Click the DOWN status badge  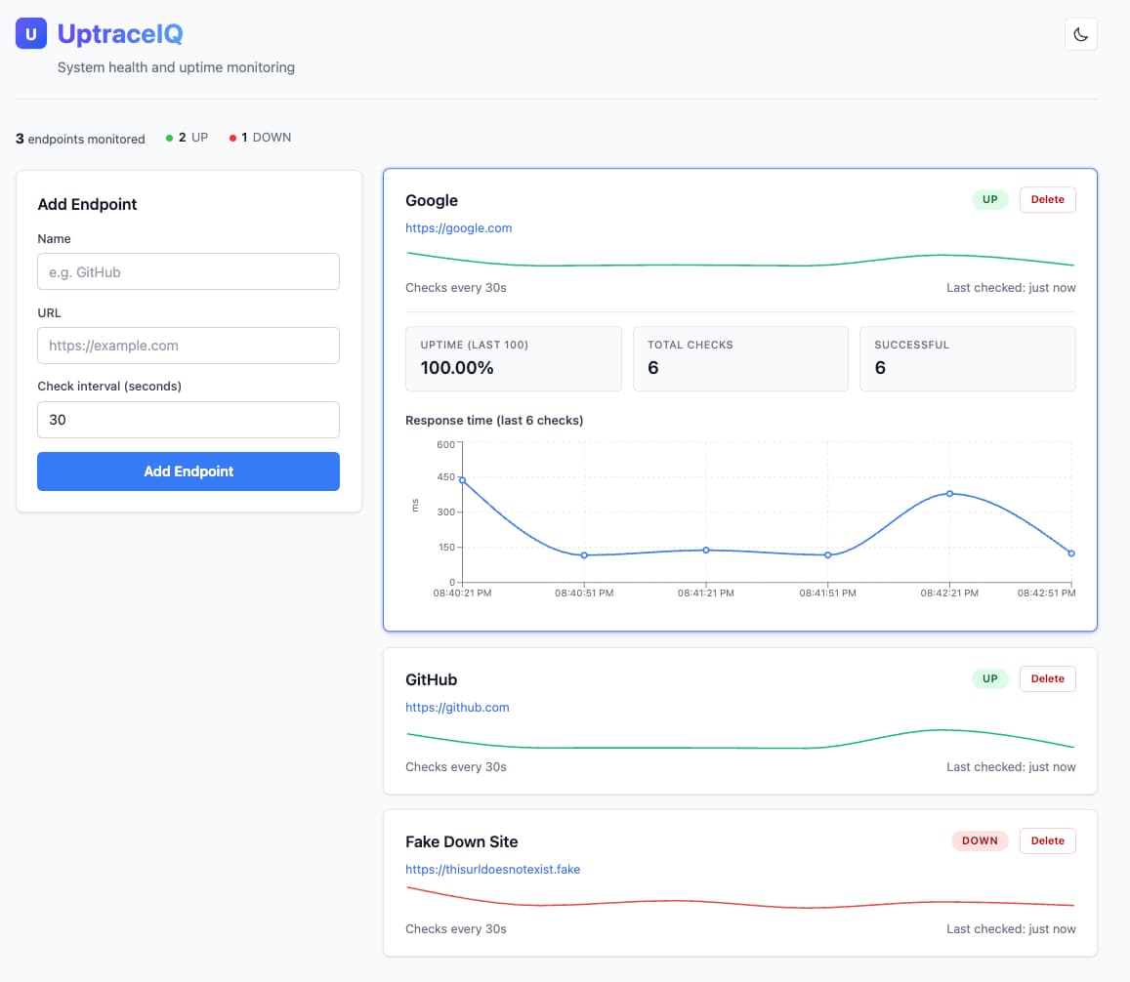[x=980, y=840]
